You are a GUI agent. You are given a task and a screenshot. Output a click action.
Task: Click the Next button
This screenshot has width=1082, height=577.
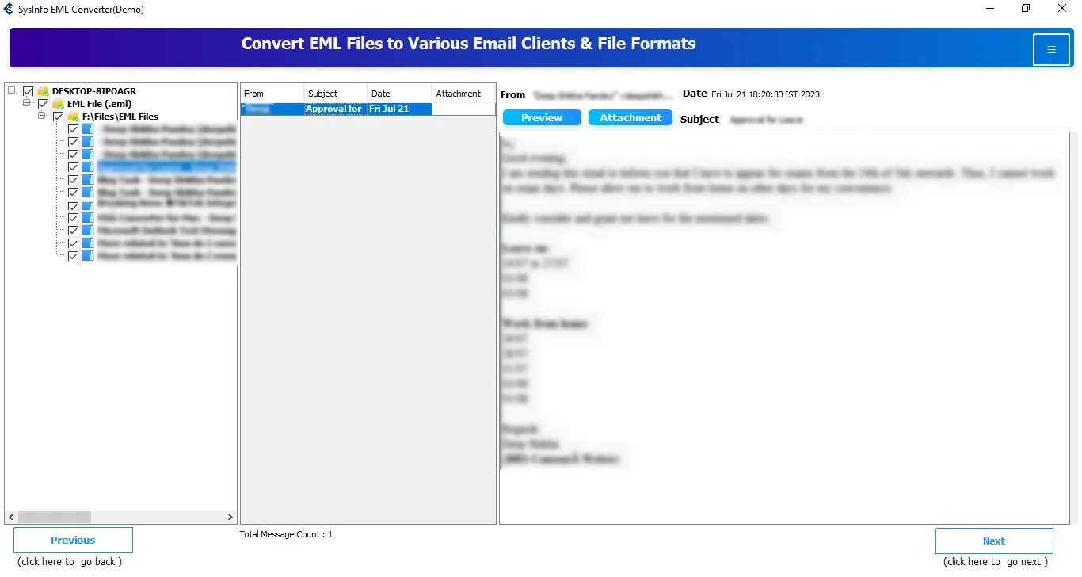click(993, 541)
